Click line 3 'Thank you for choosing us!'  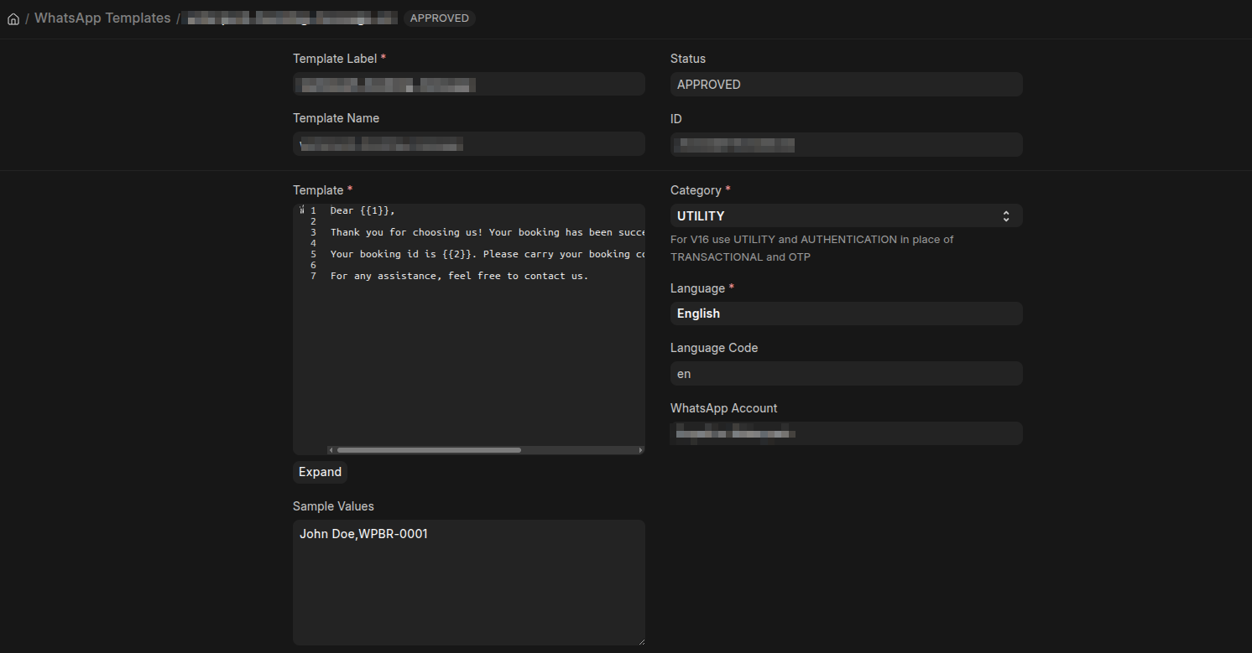coord(406,232)
